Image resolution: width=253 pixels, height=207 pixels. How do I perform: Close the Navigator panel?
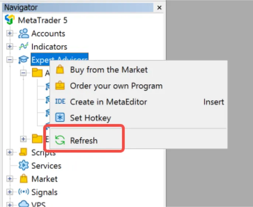pyautogui.click(x=159, y=8)
